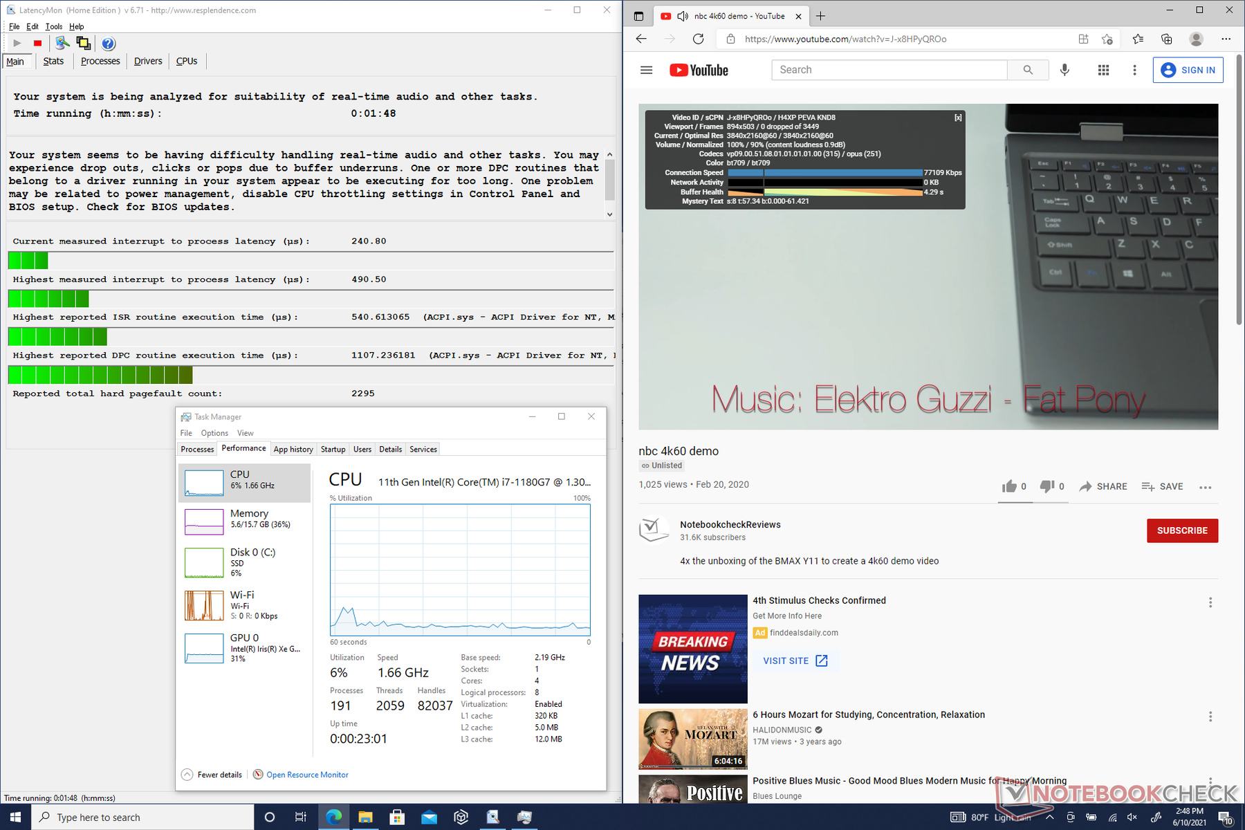Start monitoring with LatencyMon's green play button
Image resolution: width=1245 pixels, height=830 pixels.
coord(17,43)
